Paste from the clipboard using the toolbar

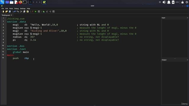pos(27,12)
